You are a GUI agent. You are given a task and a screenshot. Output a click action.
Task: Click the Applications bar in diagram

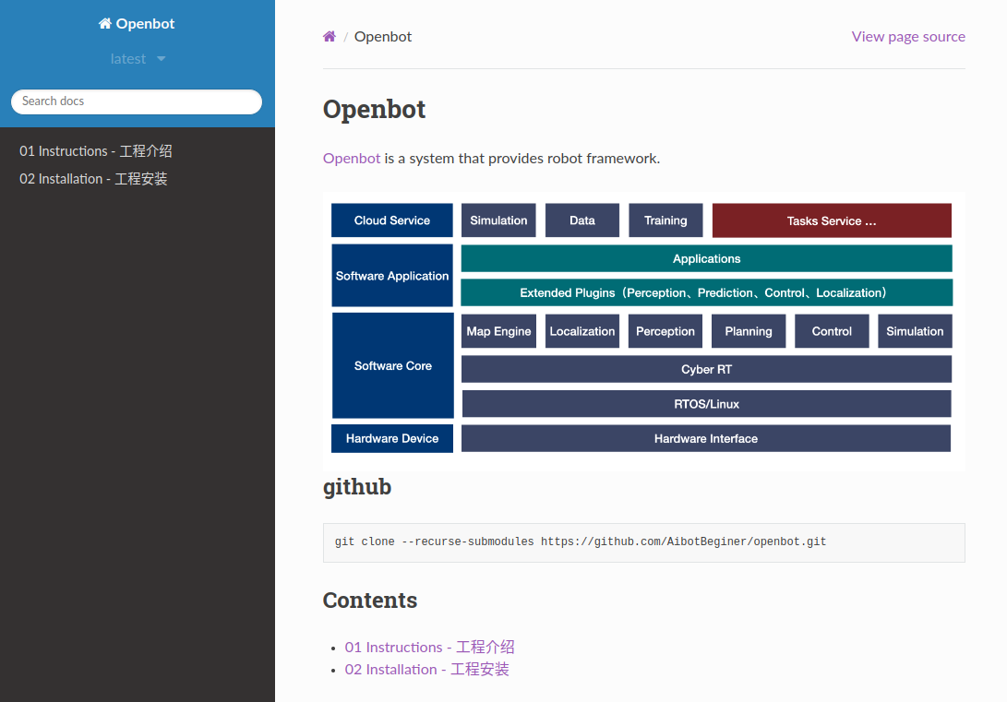(x=706, y=258)
